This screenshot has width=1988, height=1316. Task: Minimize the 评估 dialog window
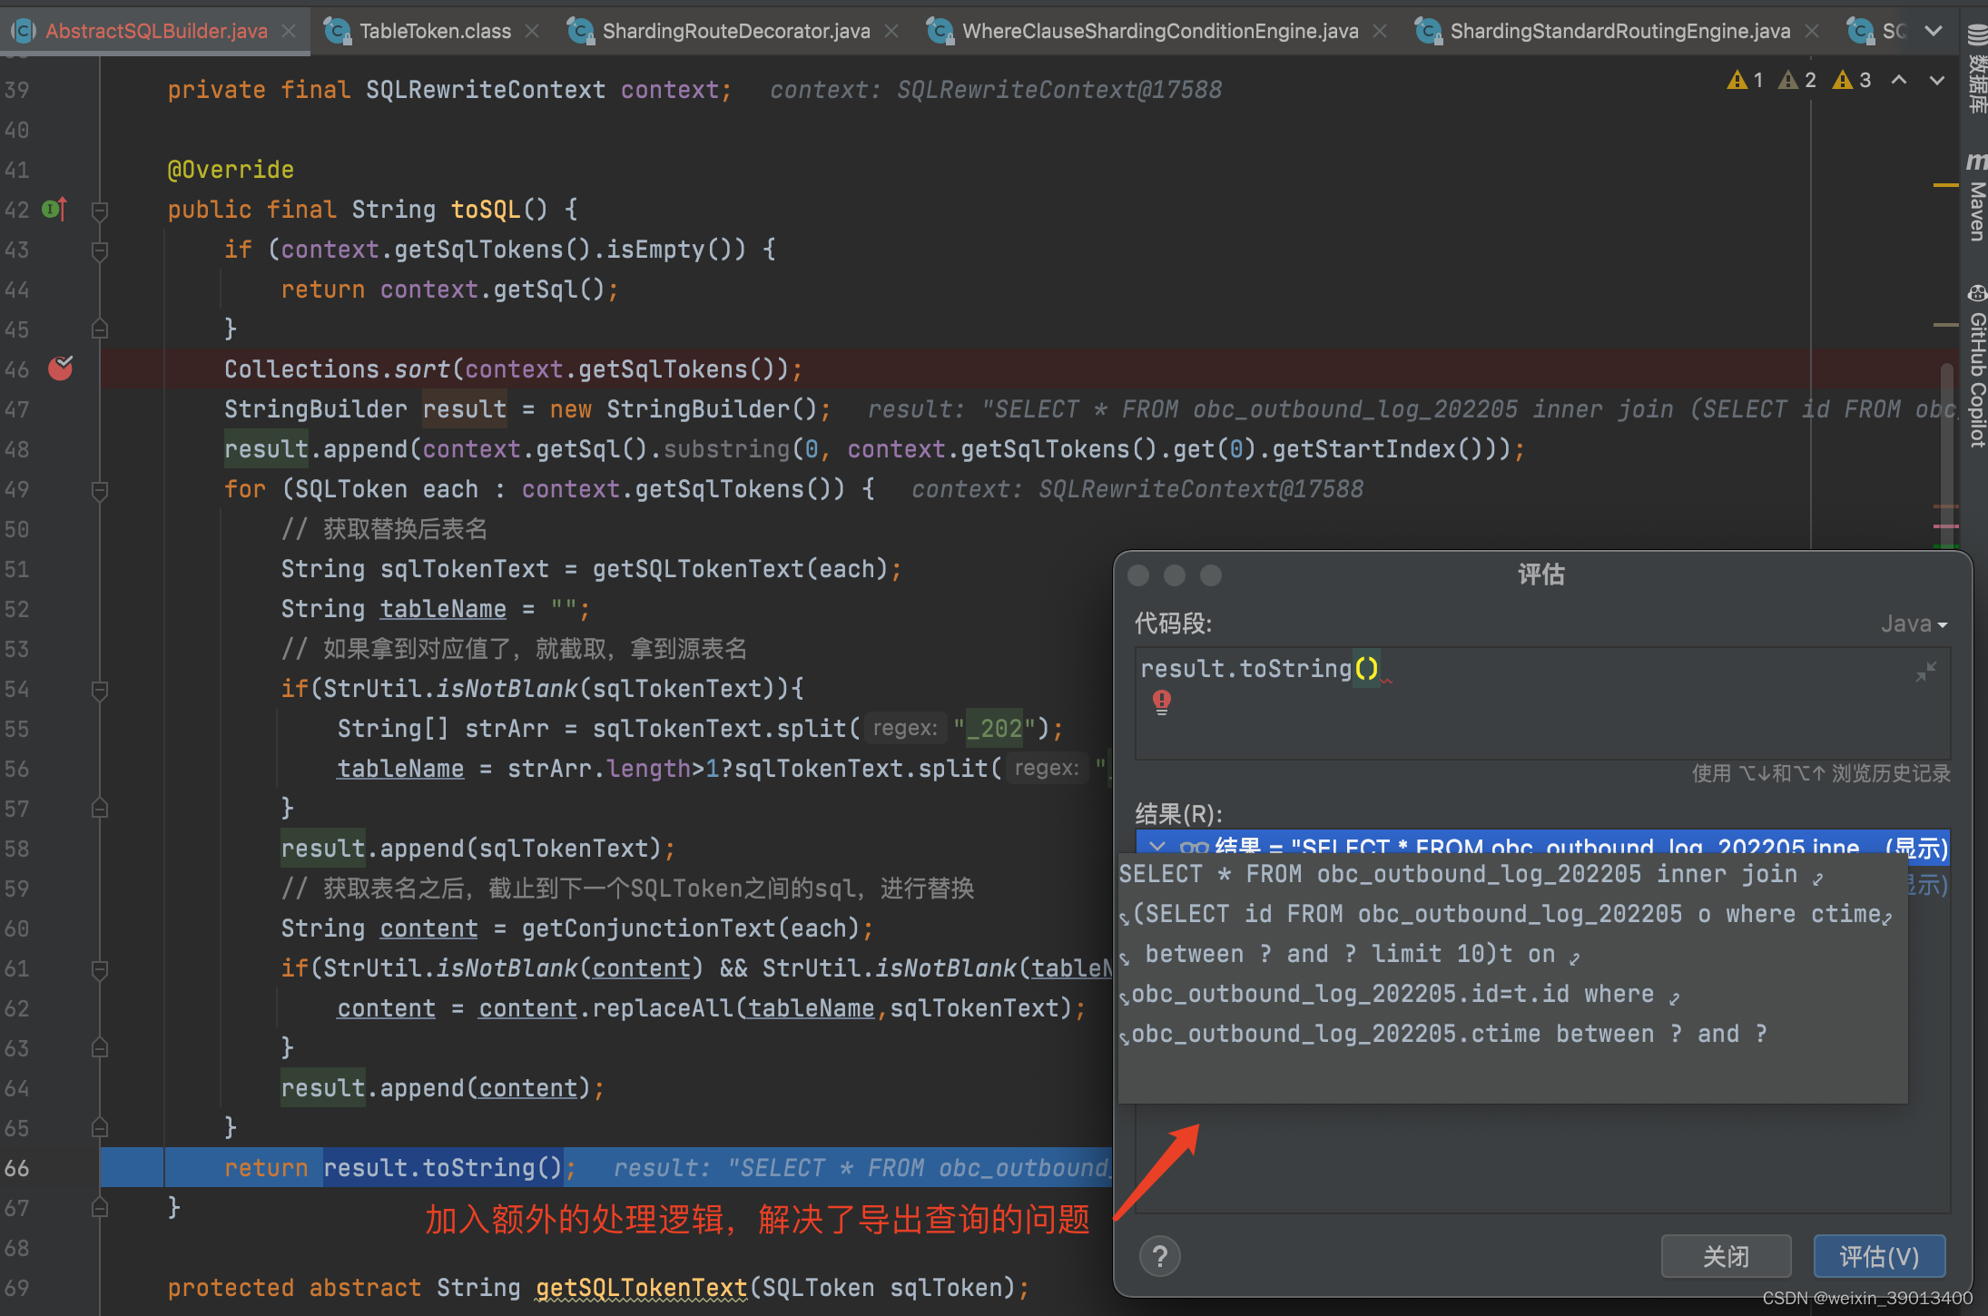[1175, 575]
